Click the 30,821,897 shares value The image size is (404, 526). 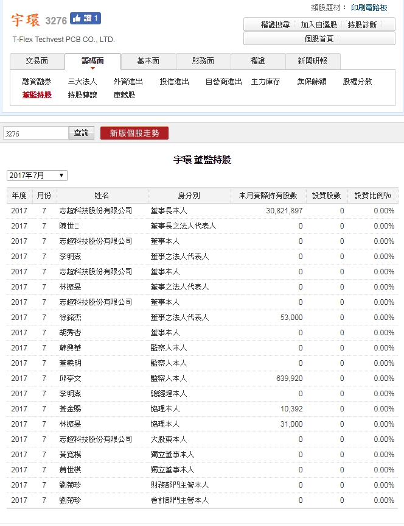pos(284,211)
